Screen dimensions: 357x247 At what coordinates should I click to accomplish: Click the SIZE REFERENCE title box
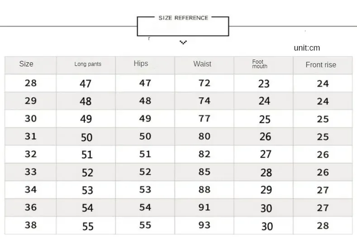coord(183,18)
